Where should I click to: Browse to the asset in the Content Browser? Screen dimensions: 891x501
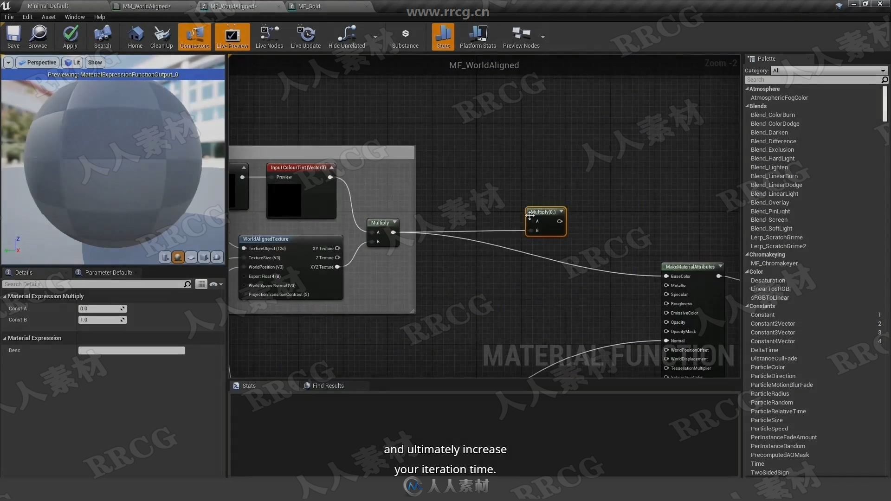(x=38, y=37)
